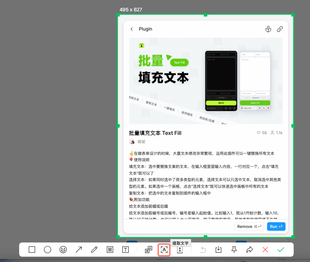Click the 附加功能 heading text

(142, 200)
